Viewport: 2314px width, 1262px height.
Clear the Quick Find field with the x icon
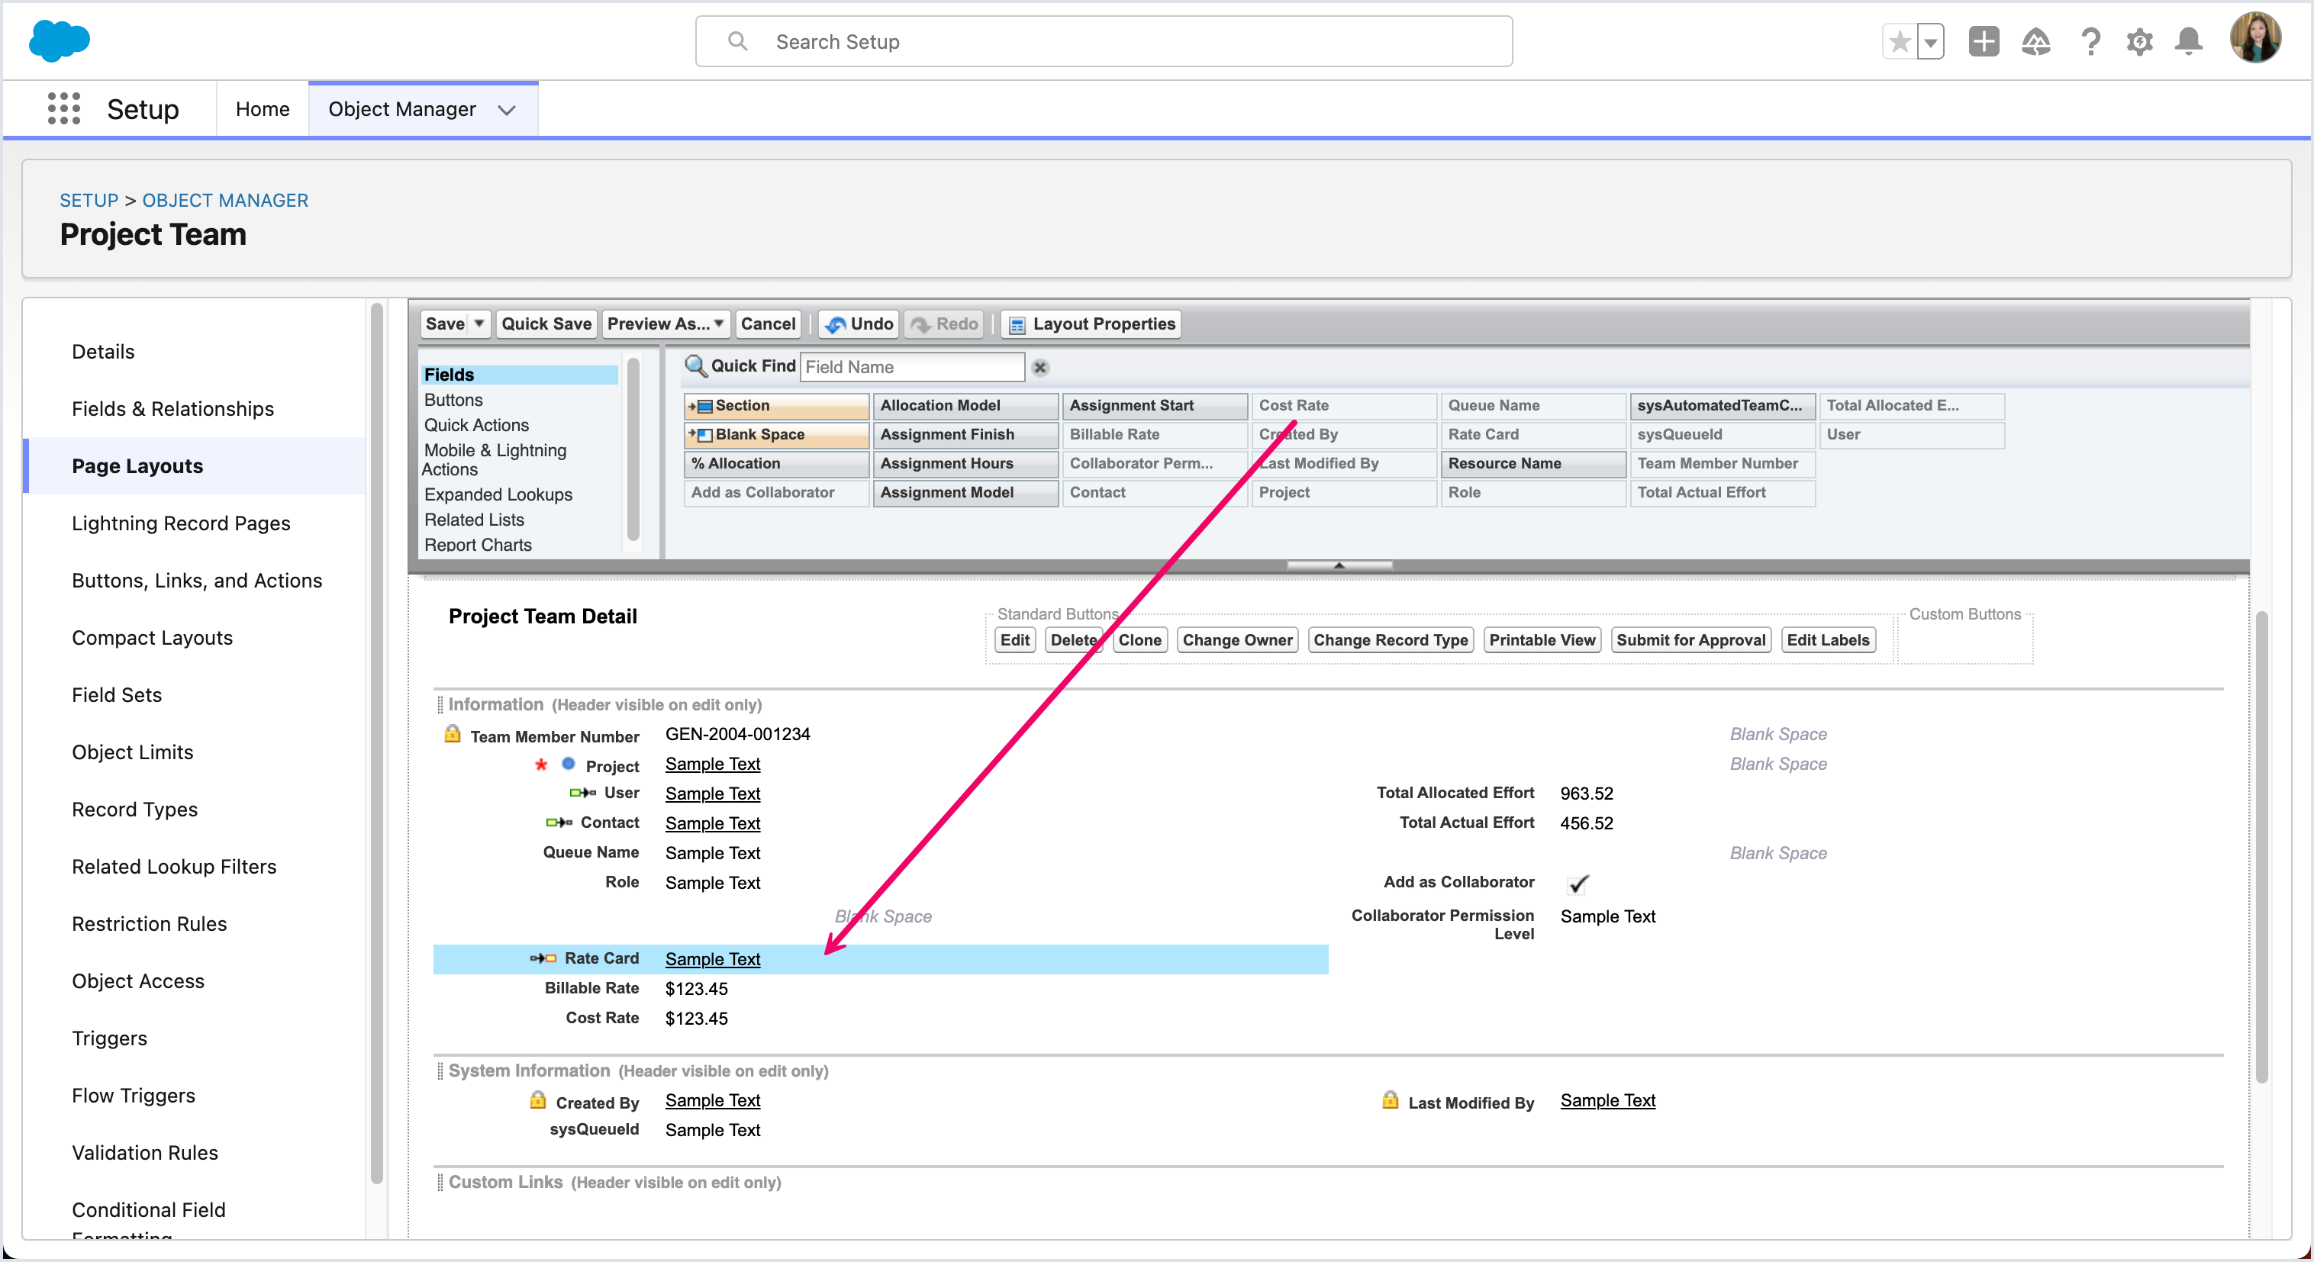pos(1040,367)
